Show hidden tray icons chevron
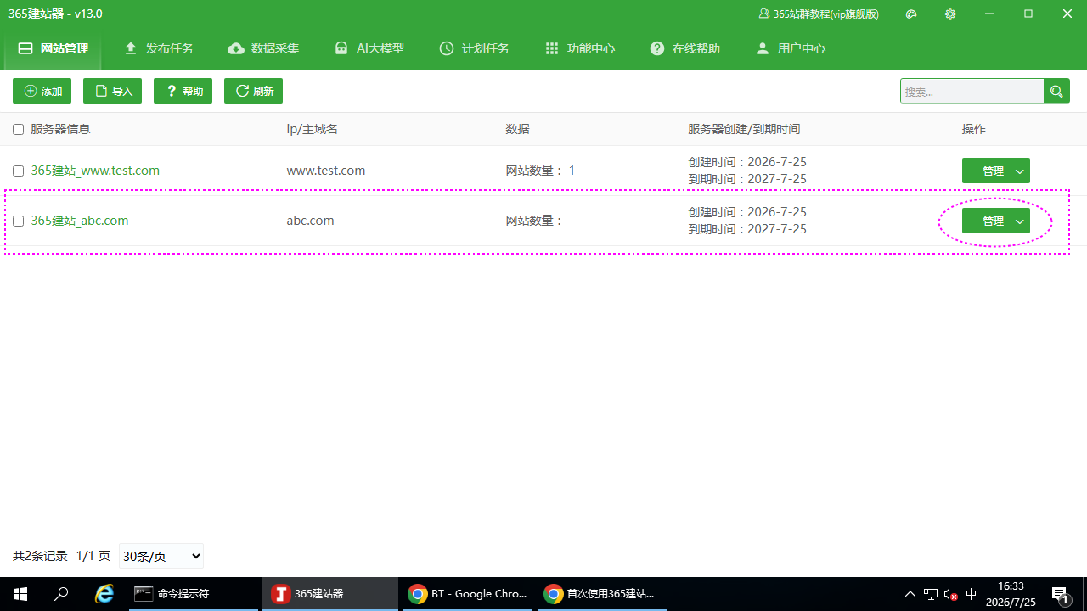This screenshot has height=611, width=1087. point(910,594)
